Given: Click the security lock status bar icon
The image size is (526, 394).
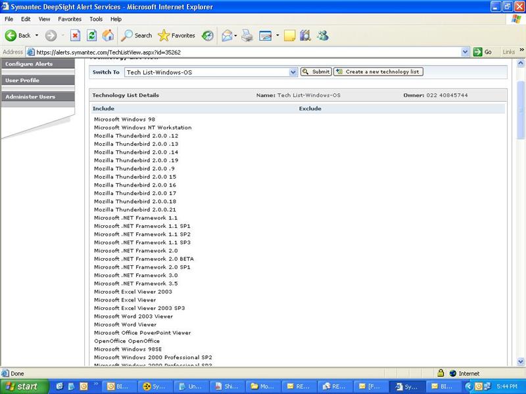Looking at the screenshot, I should [441, 373].
